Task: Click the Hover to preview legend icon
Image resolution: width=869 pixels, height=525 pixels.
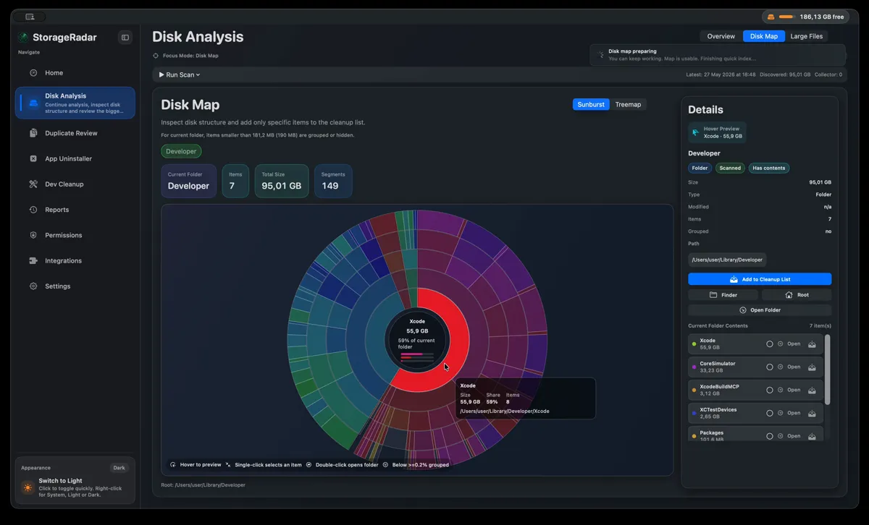Action: click(172, 465)
